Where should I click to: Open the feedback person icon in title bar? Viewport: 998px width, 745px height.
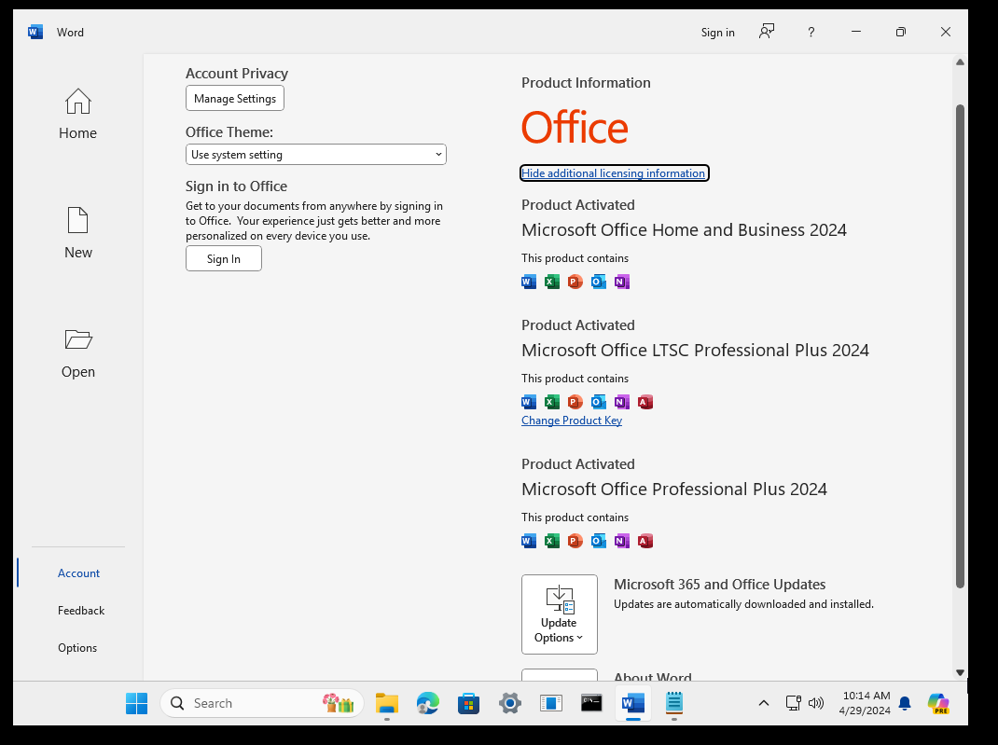(767, 32)
